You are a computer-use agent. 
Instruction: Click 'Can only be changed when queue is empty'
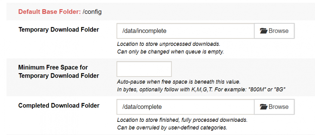[x=170, y=52]
